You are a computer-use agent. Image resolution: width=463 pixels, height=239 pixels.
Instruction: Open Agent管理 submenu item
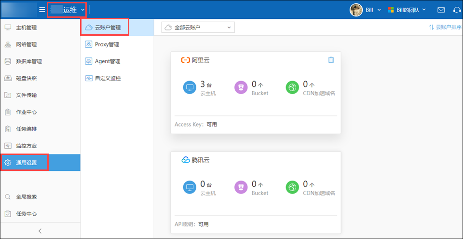pos(117,61)
